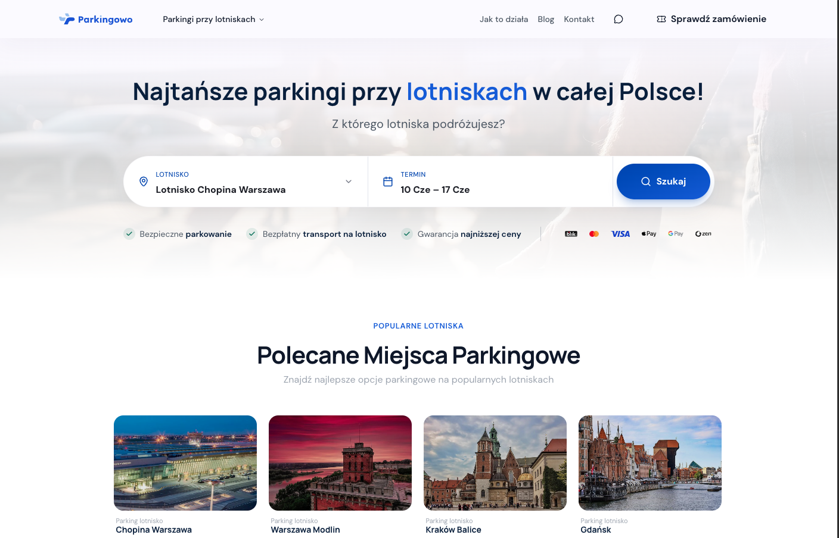The image size is (839, 538).
Task: Click the magnifier icon in Szukaj button
Action: click(x=646, y=182)
